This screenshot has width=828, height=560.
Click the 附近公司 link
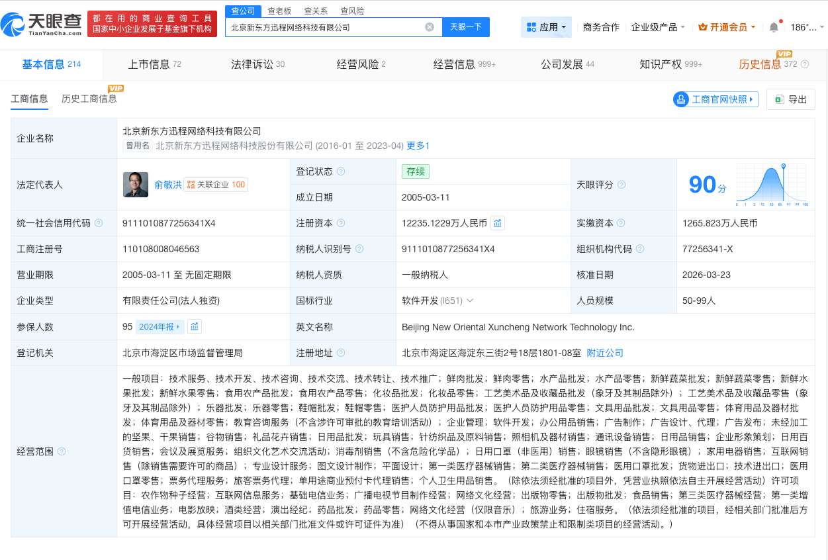pos(604,353)
